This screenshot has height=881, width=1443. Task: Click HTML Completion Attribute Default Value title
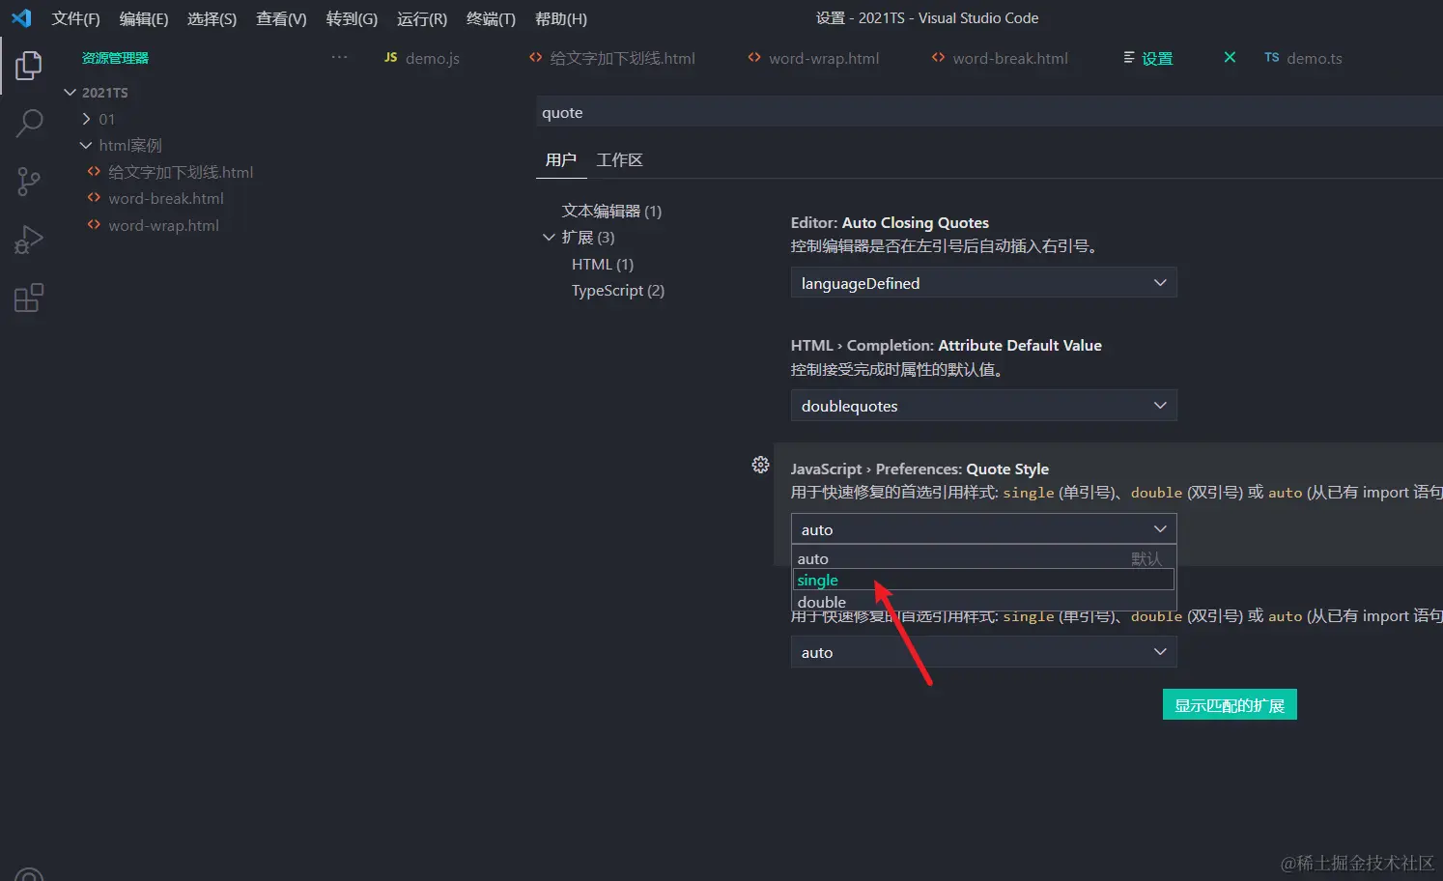click(x=946, y=345)
